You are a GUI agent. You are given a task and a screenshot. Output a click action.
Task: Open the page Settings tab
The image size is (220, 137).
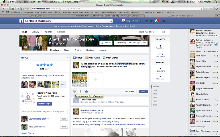(61, 32)
